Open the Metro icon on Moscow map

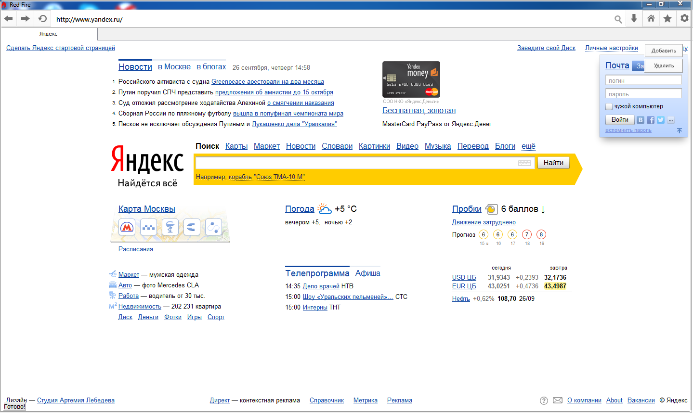tap(127, 227)
